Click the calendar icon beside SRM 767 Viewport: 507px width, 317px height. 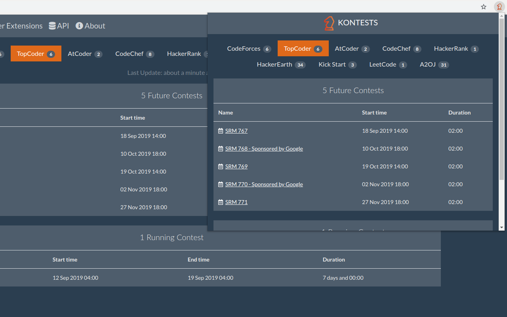point(221,131)
